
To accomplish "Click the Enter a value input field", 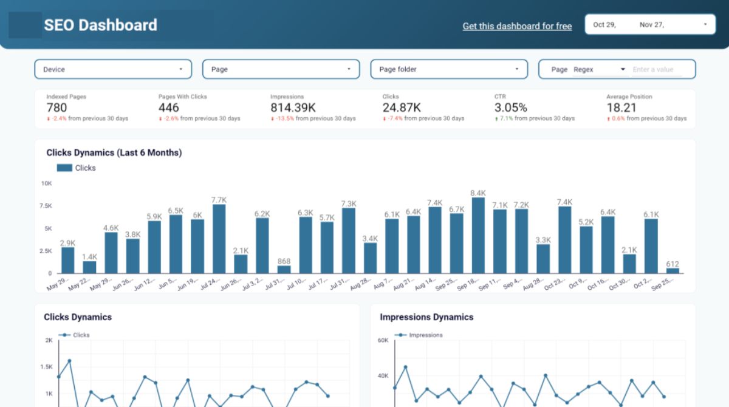I will [657, 69].
